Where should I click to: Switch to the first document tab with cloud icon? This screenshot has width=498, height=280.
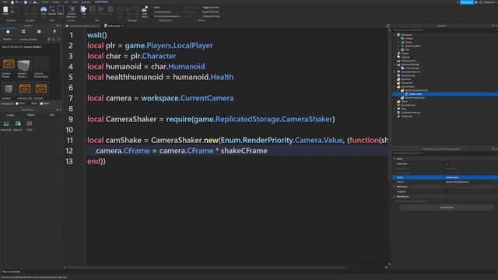(82, 26)
